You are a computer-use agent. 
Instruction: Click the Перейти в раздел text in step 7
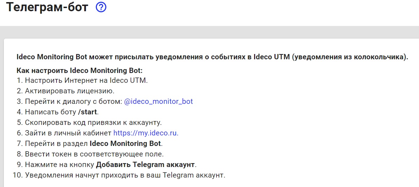(56, 143)
